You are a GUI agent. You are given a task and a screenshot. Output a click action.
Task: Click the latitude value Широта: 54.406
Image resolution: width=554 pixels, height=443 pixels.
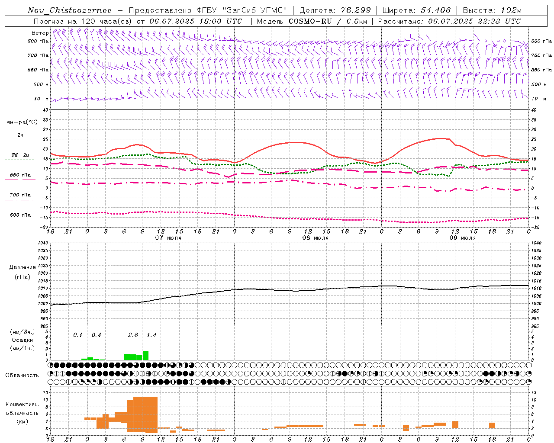pyautogui.click(x=416, y=10)
